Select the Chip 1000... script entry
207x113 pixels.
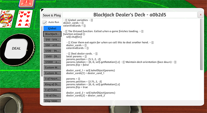point(52,101)
